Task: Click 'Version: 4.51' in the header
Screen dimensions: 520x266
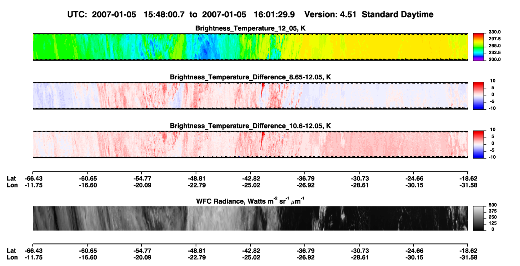Action: (x=330, y=14)
